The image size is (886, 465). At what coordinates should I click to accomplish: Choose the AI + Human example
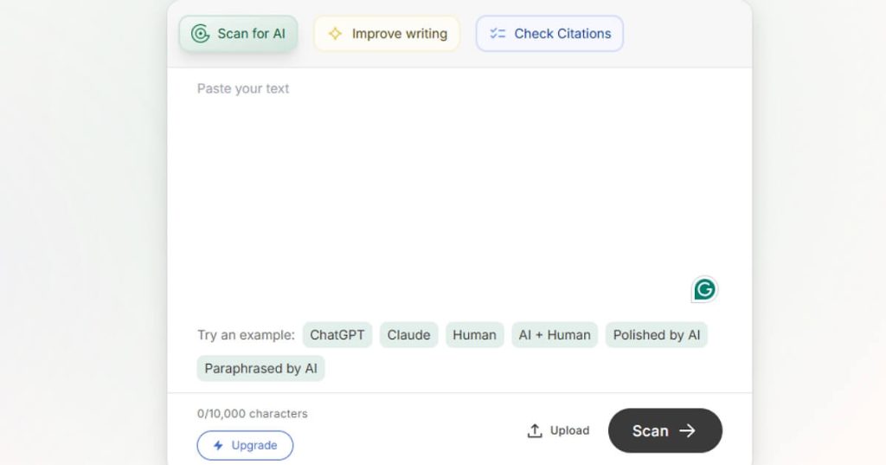pyautogui.click(x=555, y=335)
